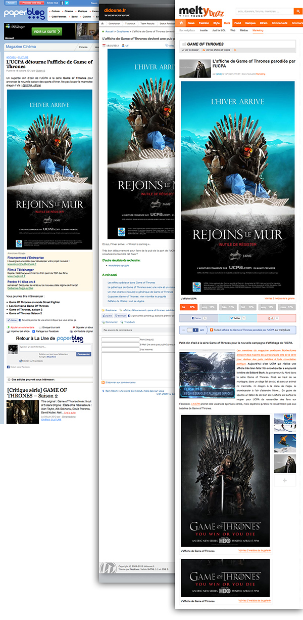
Task: Open the Xtrem tab on meltyBuzz
Action: pyautogui.click(x=264, y=23)
